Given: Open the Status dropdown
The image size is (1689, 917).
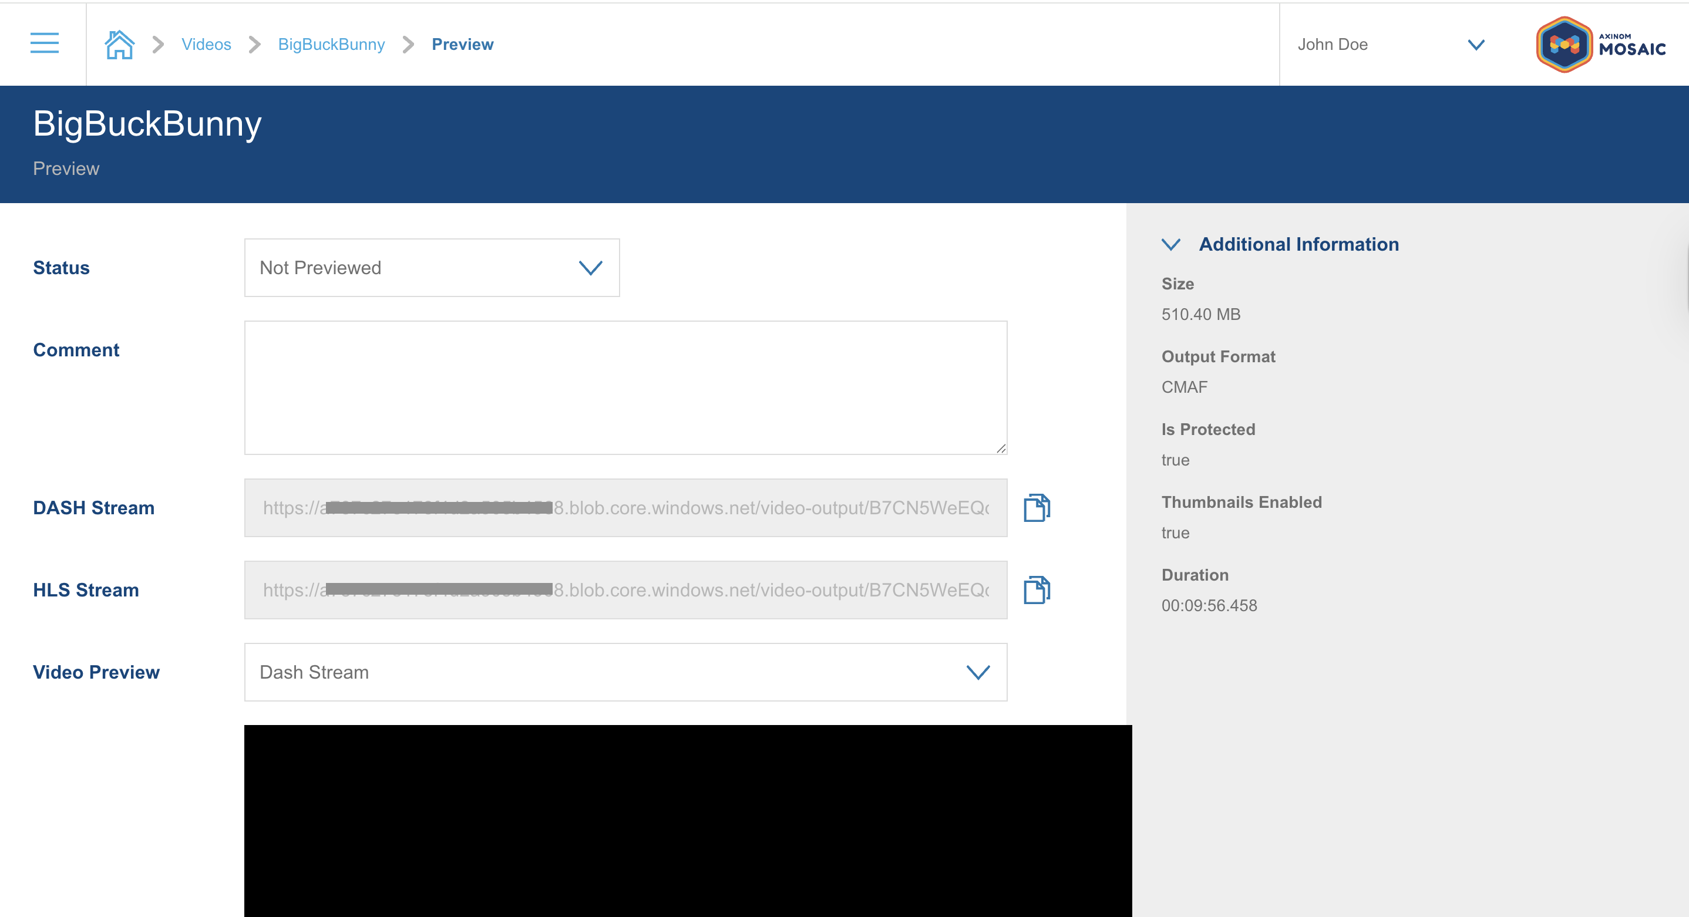Looking at the screenshot, I should click(x=590, y=268).
